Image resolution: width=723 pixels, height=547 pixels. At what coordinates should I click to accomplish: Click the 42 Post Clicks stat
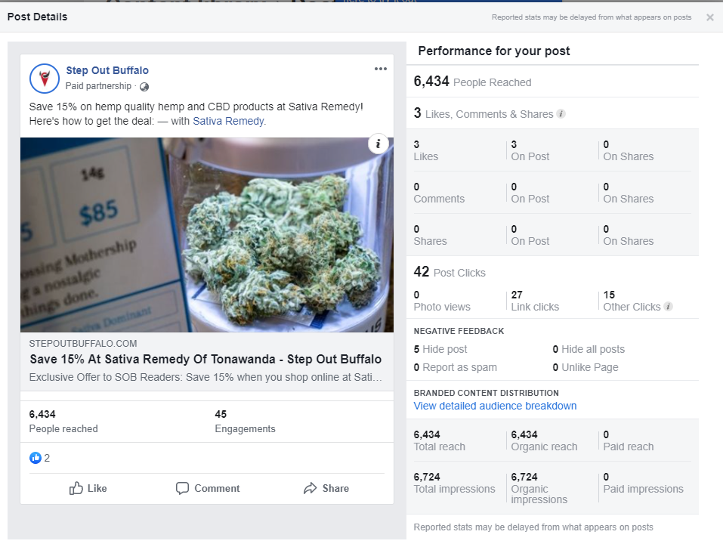(450, 272)
